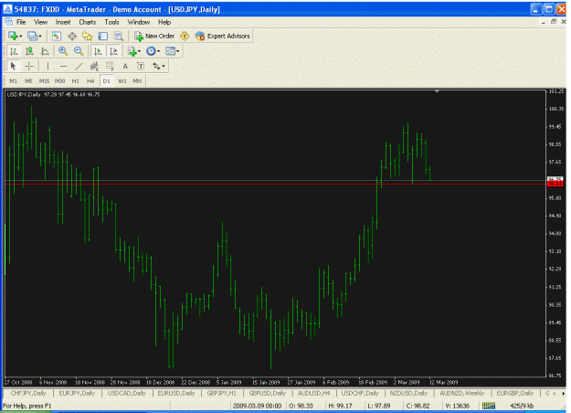The width and height of the screenshot is (571, 413).
Task: Toggle Auto Scroll chart button
Action: point(98,51)
